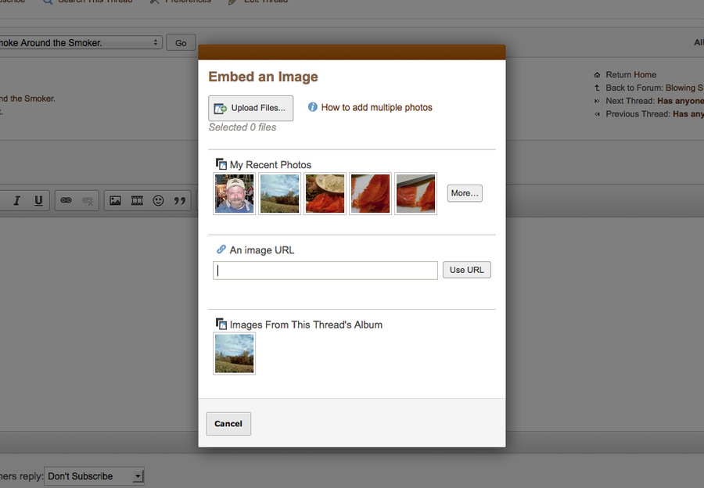Cancel the Embed an Image dialog
The width and height of the screenshot is (704, 488).
[x=228, y=424]
